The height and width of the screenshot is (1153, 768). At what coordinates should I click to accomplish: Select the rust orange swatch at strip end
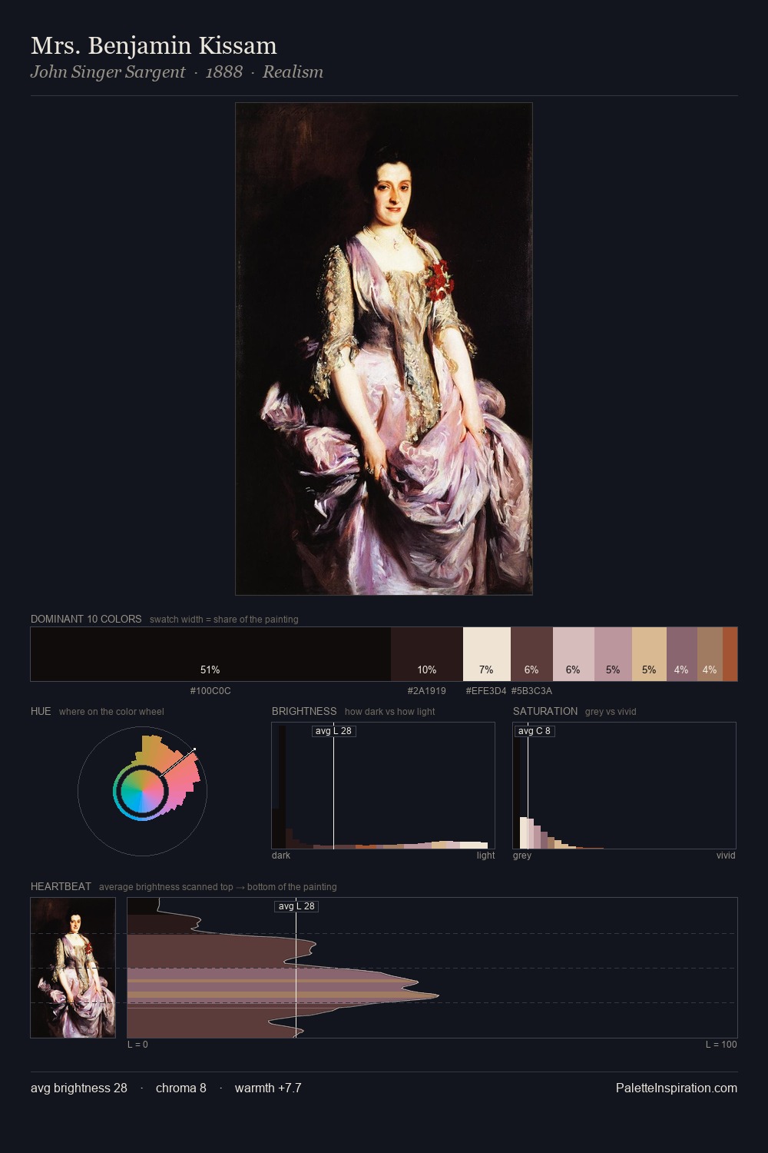point(730,654)
